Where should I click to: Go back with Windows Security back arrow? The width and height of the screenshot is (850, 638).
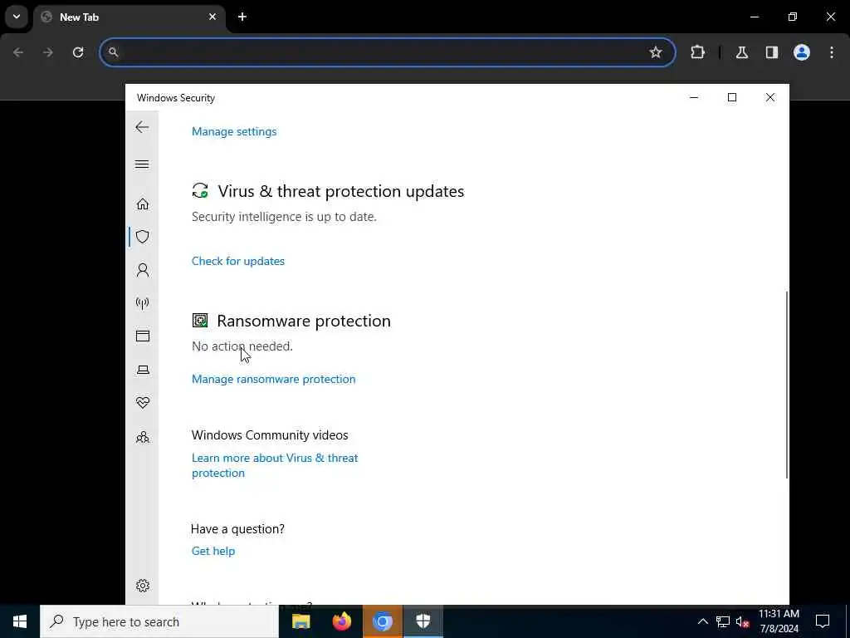coord(142,127)
